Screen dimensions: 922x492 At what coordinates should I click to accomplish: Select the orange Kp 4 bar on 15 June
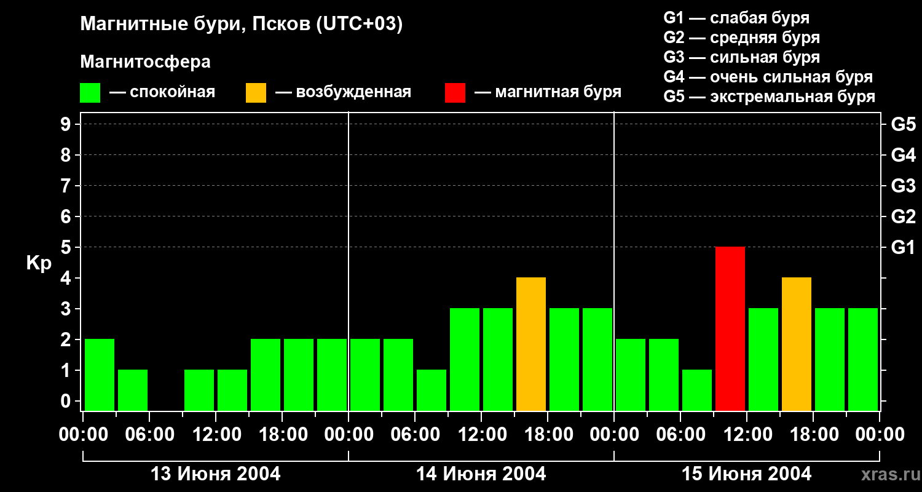click(797, 344)
